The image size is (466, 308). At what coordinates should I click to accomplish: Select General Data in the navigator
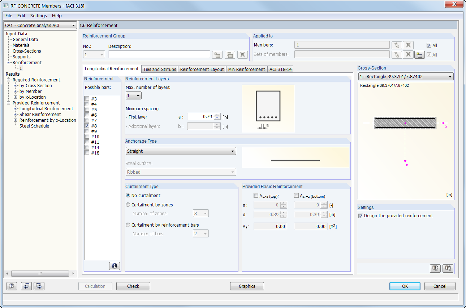(25, 40)
